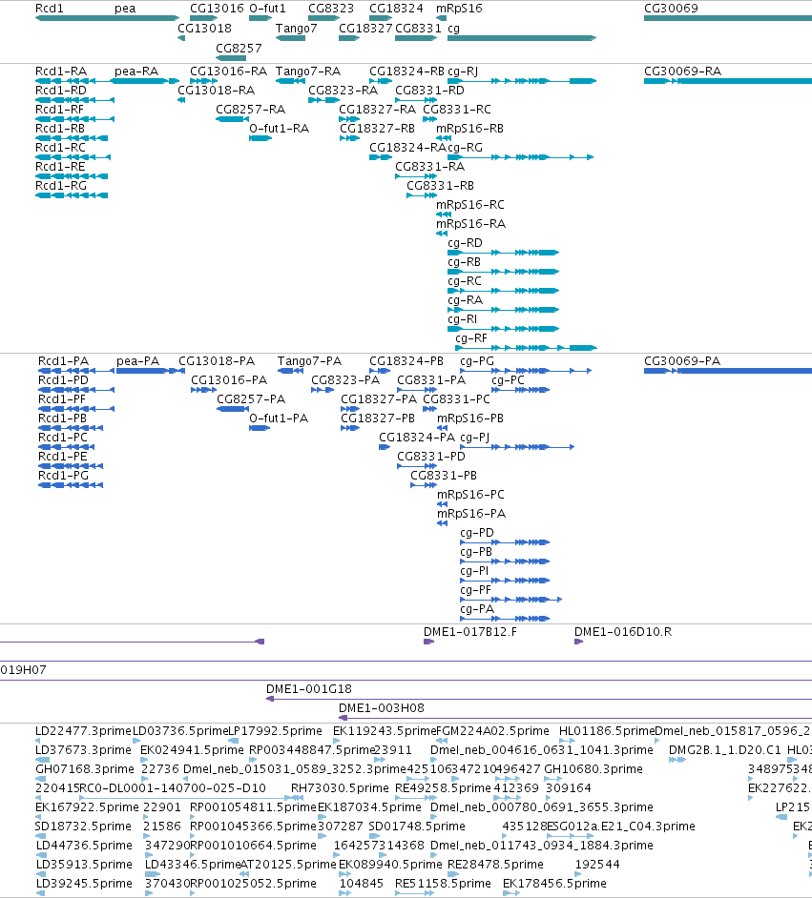The height and width of the screenshot is (898, 812).
Task: Click the DMG2B.1_1.D20.C1 EST label
Action: (725, 749)
